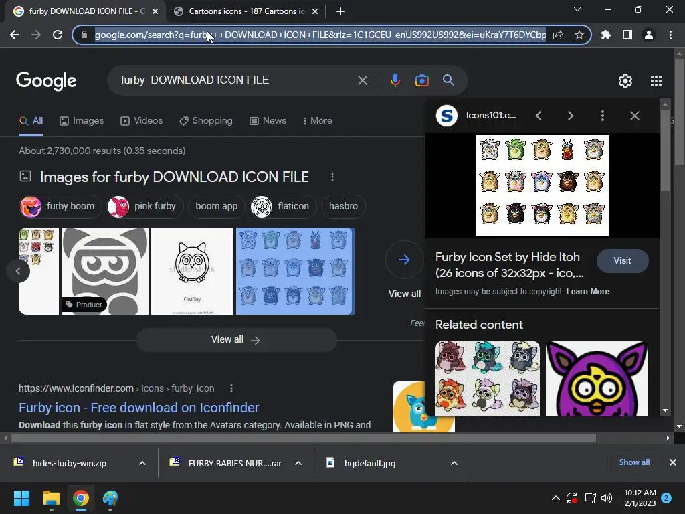This screenshot has width=685, height=514.
Task: Switch to the Shopping search tab
Action: tap(206, 121)
